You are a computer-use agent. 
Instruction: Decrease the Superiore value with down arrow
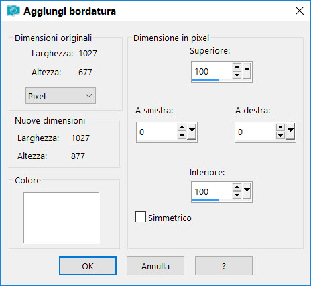237,75
